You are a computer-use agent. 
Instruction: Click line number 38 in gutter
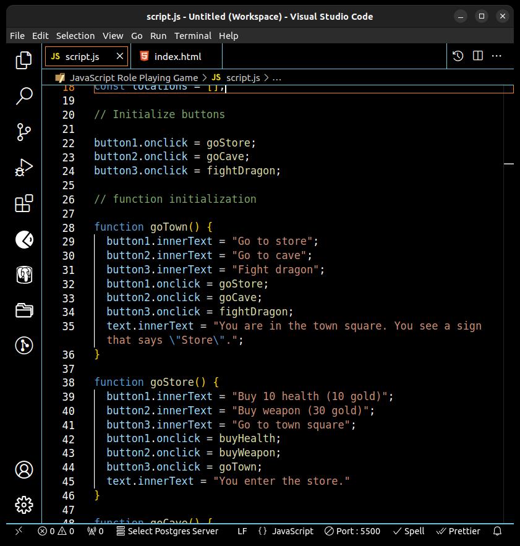(x=68, y=383)
